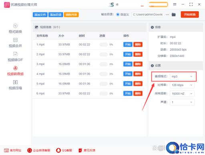Open the hamburger menu in title bar
205x155 pixels.
(175, 4)
